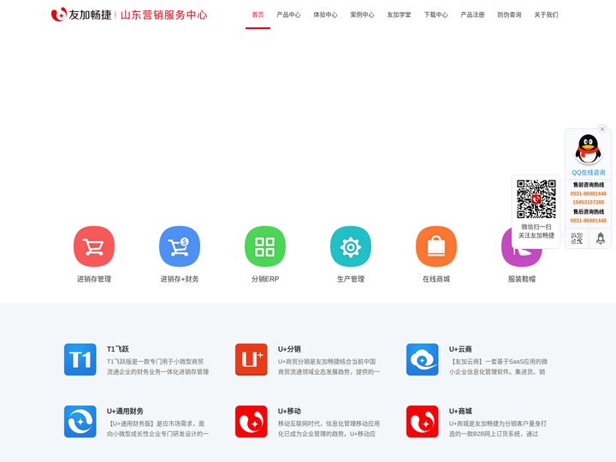This screenshot has height=462, width=616.
Task: Click the 生产管理 label text
Action: point(351,279)
